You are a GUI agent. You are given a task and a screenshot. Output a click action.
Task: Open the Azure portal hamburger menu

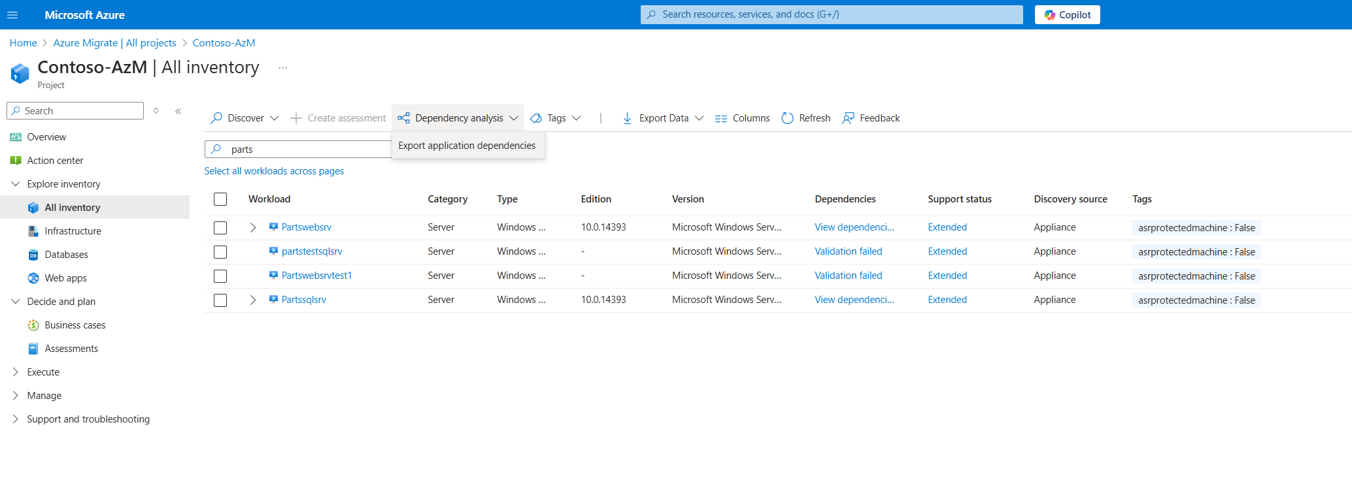click(x=12, y=14)
